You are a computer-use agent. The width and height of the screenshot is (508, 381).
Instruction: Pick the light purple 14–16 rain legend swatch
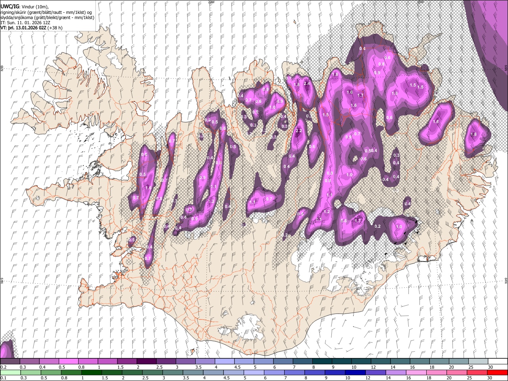395,372
